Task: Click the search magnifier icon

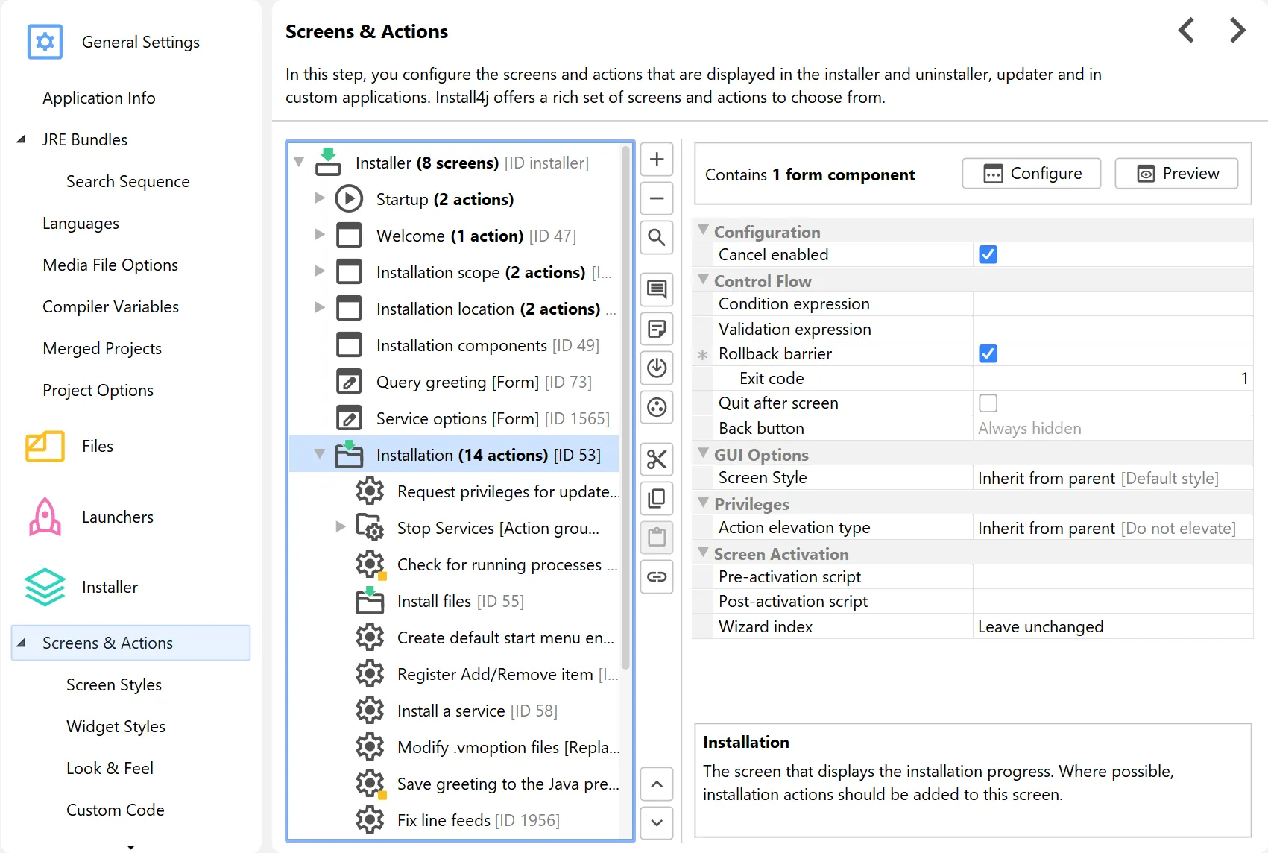Action: (x=657, y=238)
